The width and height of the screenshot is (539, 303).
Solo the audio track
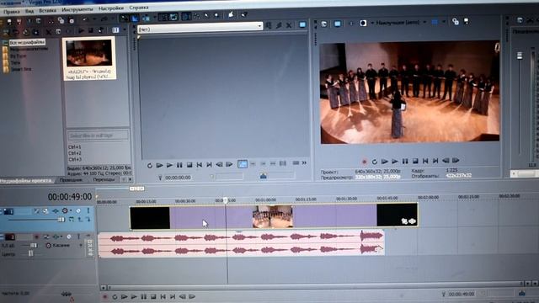click(x=78, y=237)
